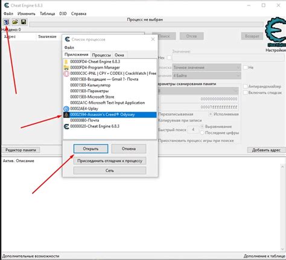Click the open process toolbar icon
Viewport: 286px width, 260px height.
click(6, 22)
